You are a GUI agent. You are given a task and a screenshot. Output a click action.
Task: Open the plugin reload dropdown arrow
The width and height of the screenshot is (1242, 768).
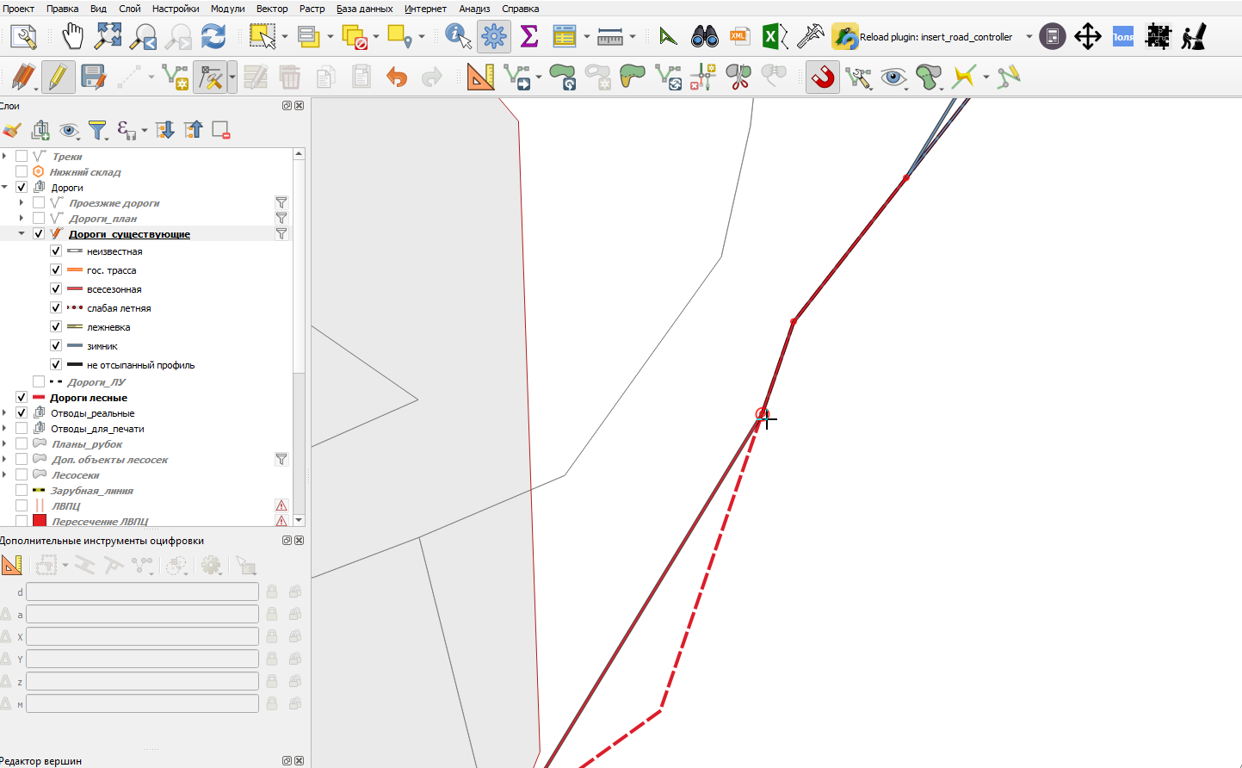[1029, 37]
